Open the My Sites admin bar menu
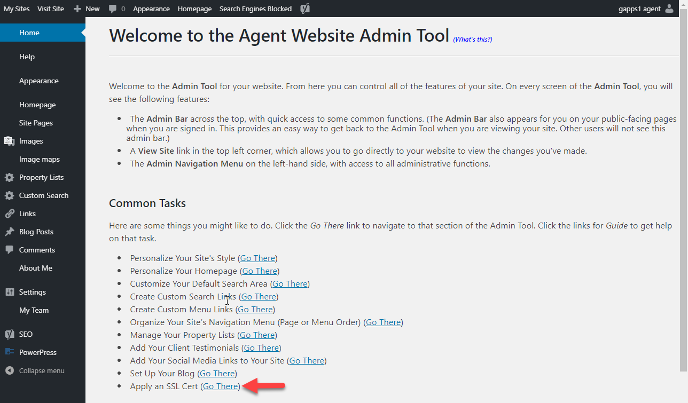Image resolution: width=688 pixels, height=403 pixels. pos(17,9)
